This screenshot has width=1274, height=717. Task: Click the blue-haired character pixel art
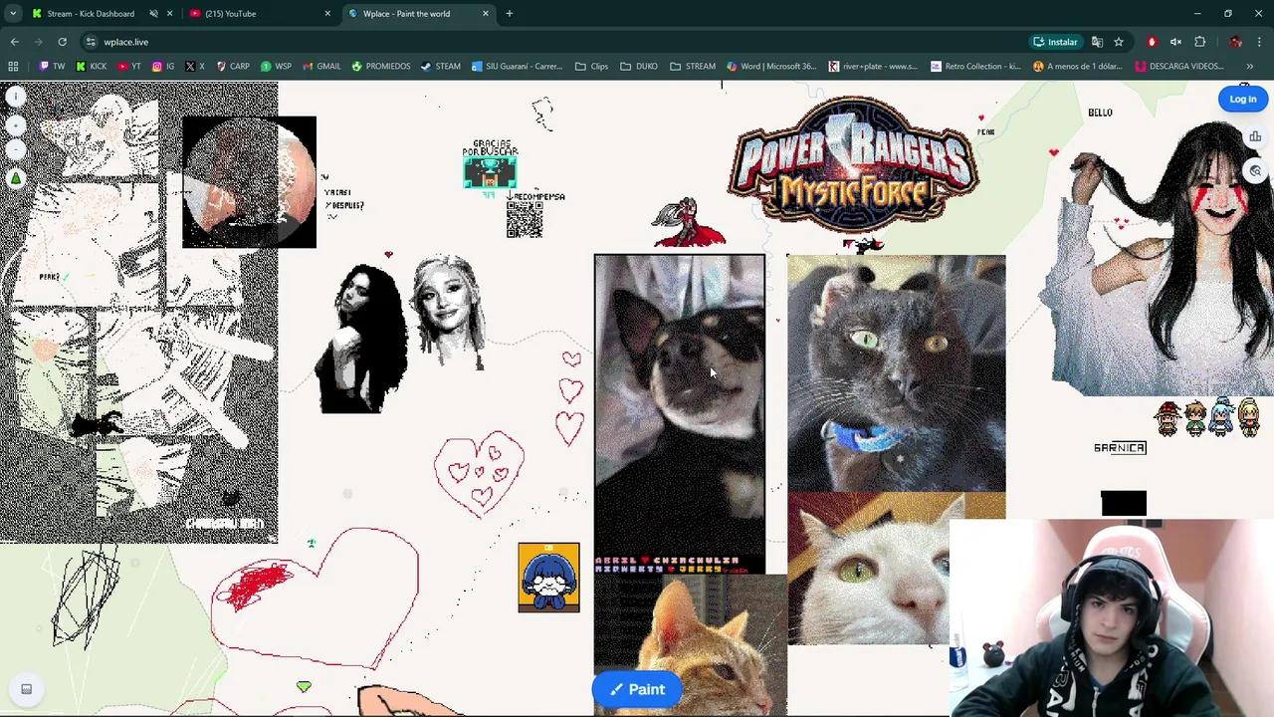548,578
